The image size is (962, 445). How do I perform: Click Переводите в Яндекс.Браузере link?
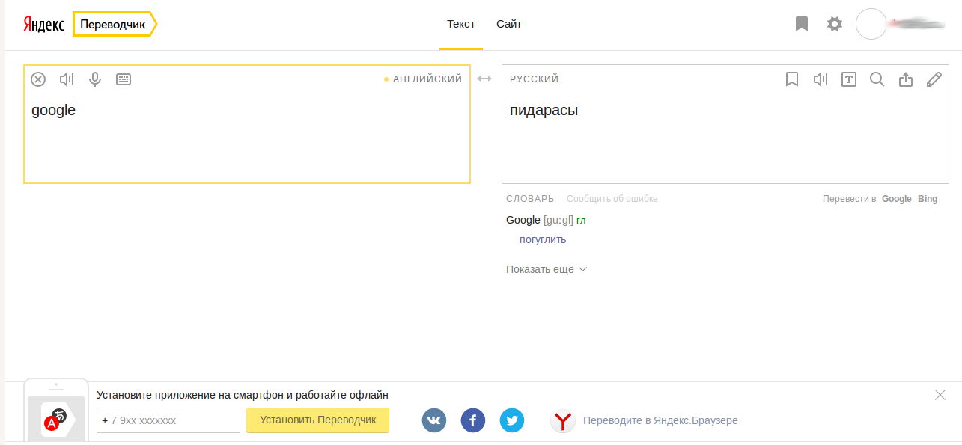[x=660, y=420]
